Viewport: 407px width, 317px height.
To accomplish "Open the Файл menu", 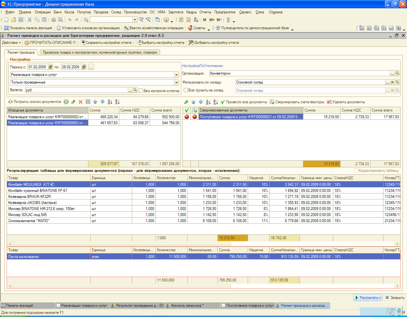I will (10, 12).
